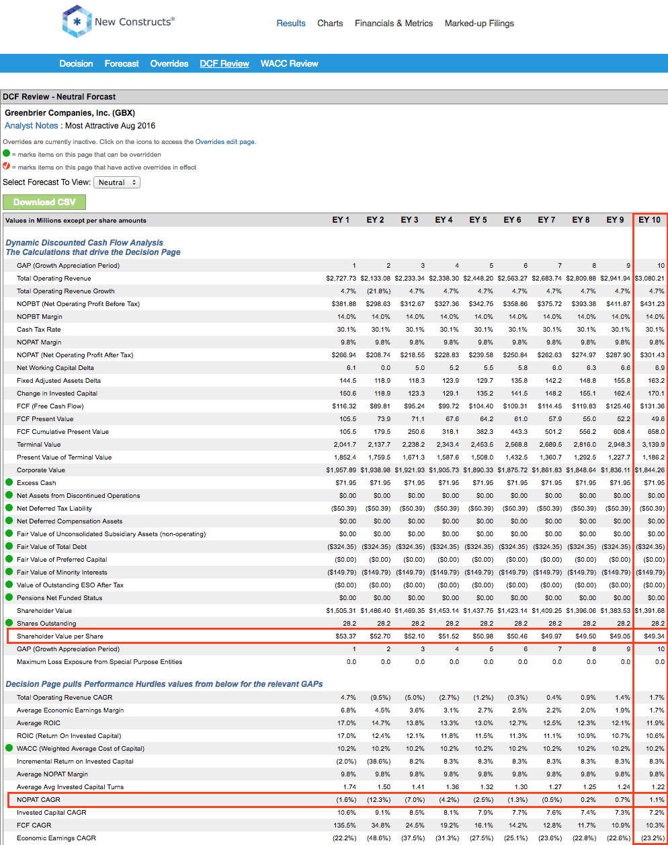Click the Dynamic Discounted Cash Flow Analysis heading
This screenshot has width=668, height=845.
point(85,243)
